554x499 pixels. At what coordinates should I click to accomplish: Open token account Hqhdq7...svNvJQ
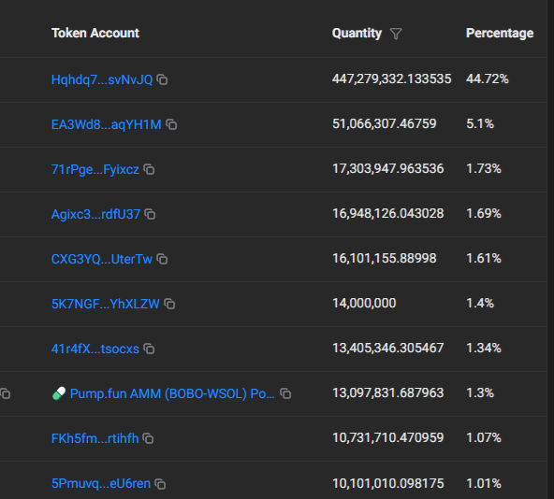coord(102,79)
